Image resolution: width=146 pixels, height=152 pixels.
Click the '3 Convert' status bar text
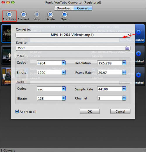click(x=8, y=150)
